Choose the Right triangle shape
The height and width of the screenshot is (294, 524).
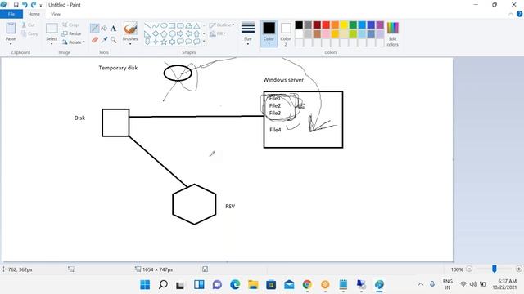point(147,33)
